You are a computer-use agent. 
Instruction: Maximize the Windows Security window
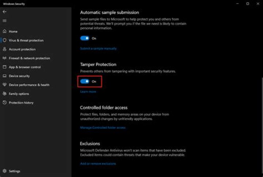[x=248, y=4]
